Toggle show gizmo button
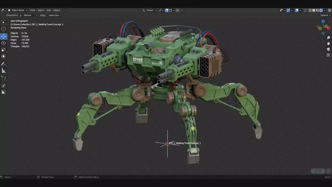Image resolution: width=332 pixels, height=187 pixels. [288, 10]
